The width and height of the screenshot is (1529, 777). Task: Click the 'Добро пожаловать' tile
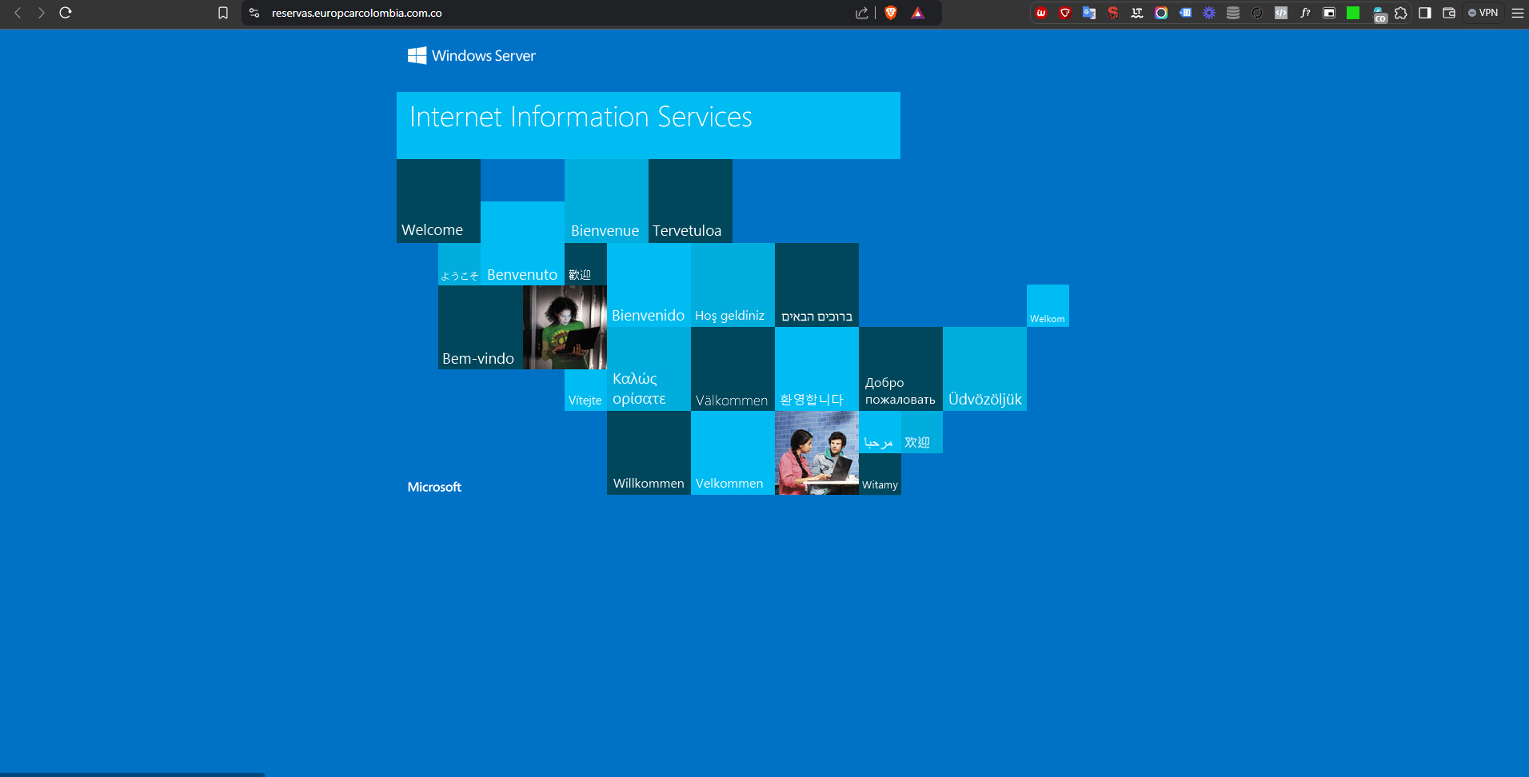point(900,369)
